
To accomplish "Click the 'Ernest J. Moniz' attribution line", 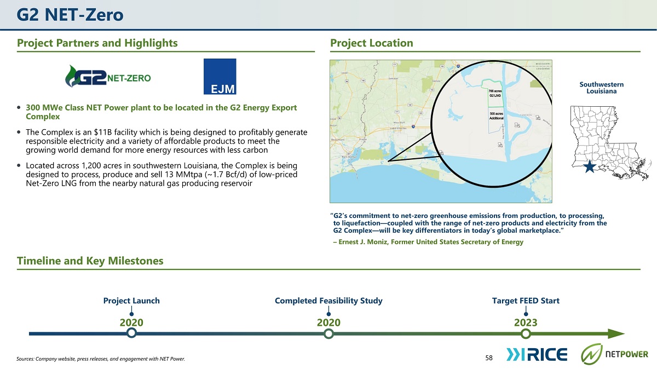I will tap(428, 242).
